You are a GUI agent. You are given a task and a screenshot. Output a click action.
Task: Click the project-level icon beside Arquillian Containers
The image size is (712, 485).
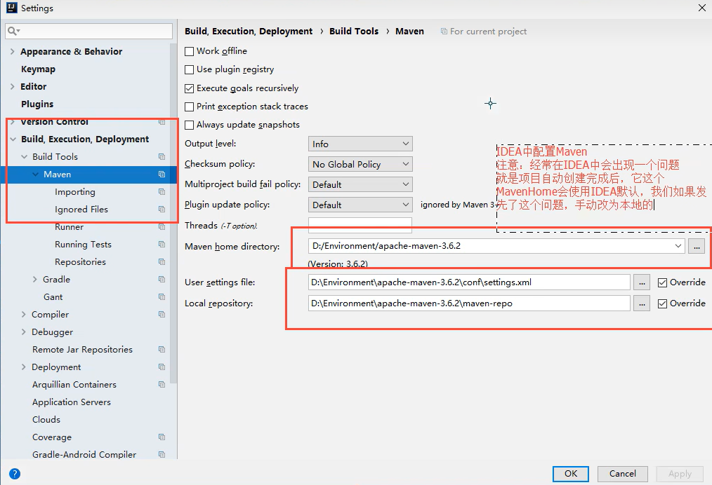coord(161,384)
